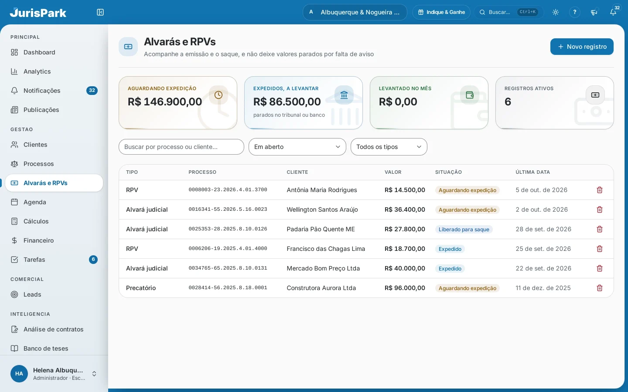Expand the Helena Albuquerque user menu
Viewport: 628px width, 392px height.
(x=54, y=374)
